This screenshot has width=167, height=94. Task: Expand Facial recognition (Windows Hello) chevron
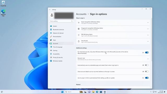pos(148,23)
